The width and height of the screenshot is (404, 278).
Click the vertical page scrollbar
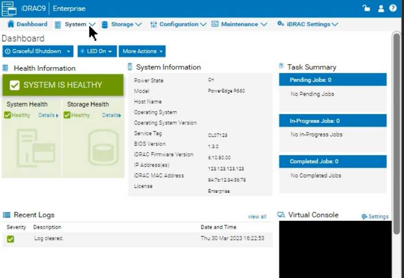pos(396,132)
